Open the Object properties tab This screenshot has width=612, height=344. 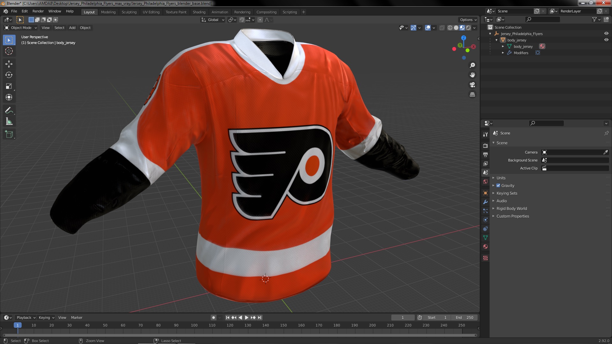[485, 193]
